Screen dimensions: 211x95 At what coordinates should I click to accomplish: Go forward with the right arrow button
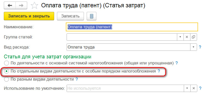point(21,6)
